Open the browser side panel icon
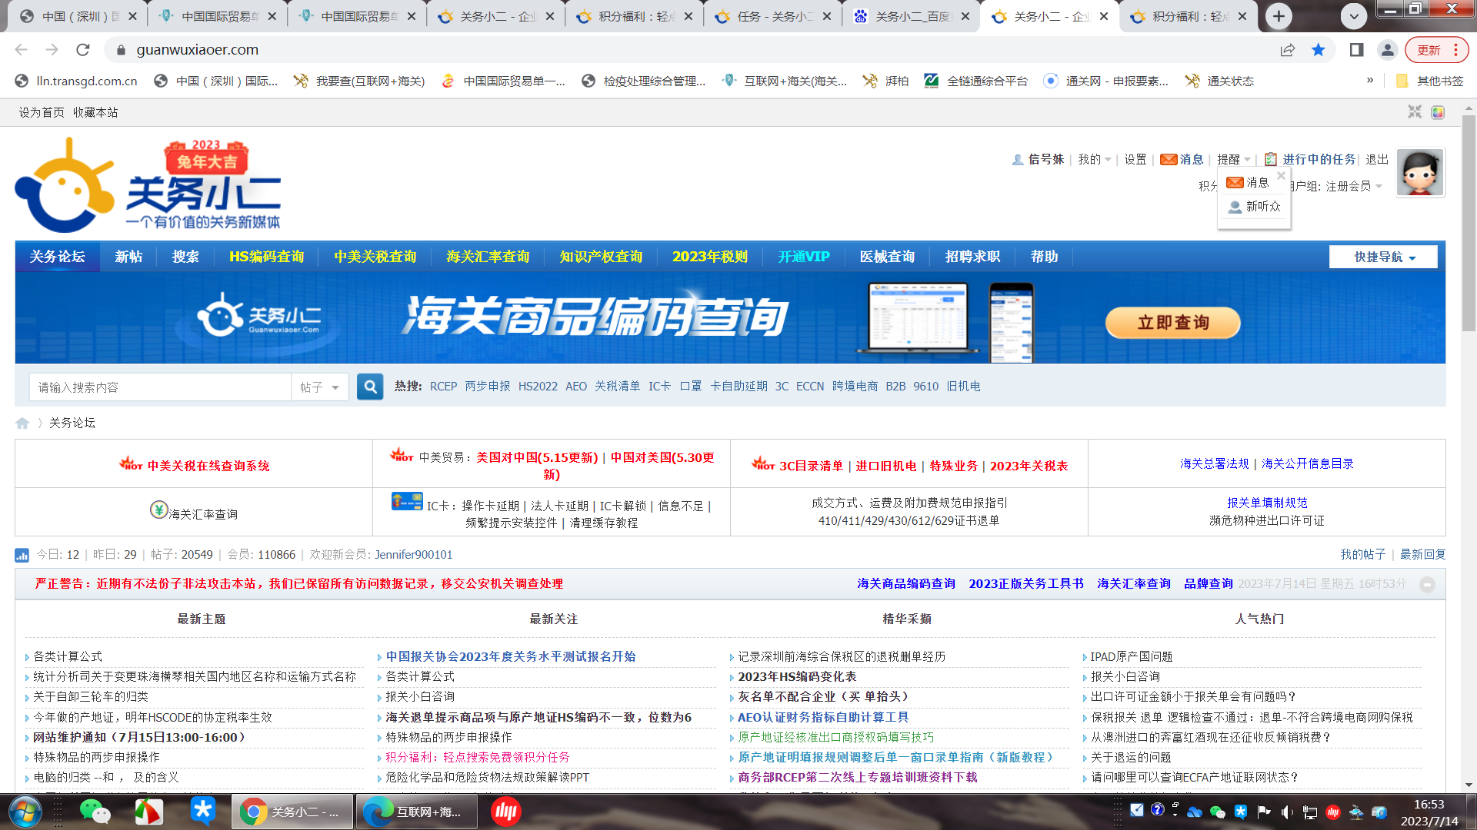This screenshot has height=830, width=1477. [x=1356, y=50]
